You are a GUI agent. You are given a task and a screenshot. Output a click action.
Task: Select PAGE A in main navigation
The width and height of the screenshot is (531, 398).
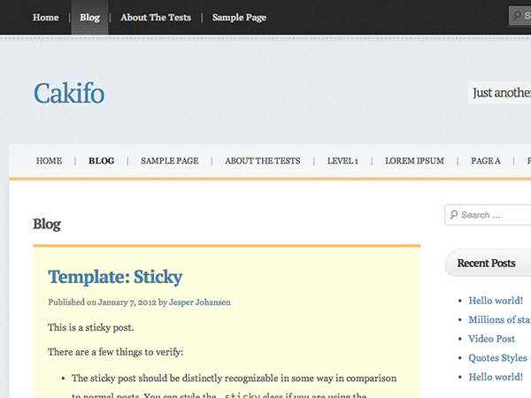(x=486, y=161)
